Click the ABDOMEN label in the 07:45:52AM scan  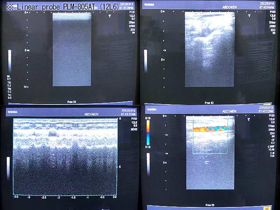tap(229, 111)
